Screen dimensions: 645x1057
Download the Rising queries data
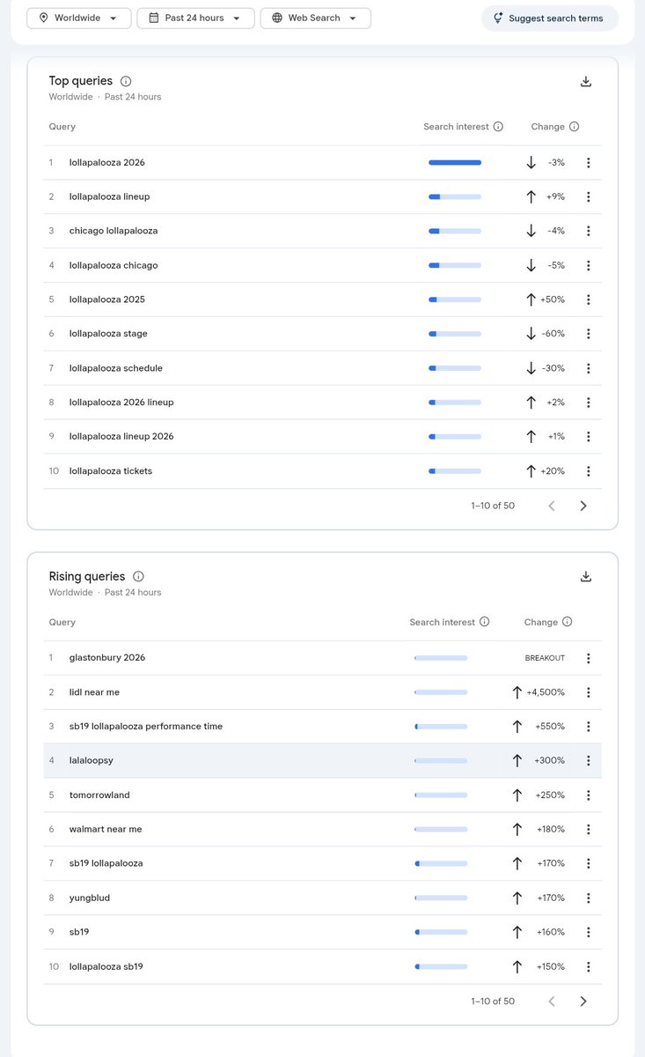[x=586, y=577]
